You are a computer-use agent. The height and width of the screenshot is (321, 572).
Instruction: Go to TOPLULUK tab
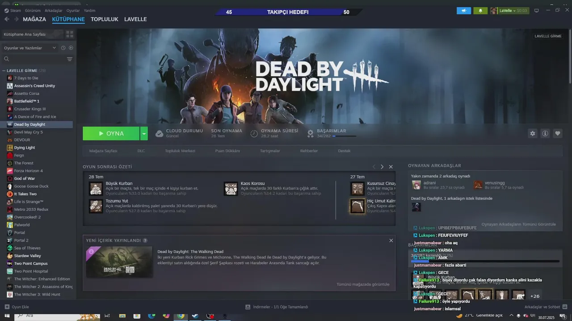[x=105, y=19]
